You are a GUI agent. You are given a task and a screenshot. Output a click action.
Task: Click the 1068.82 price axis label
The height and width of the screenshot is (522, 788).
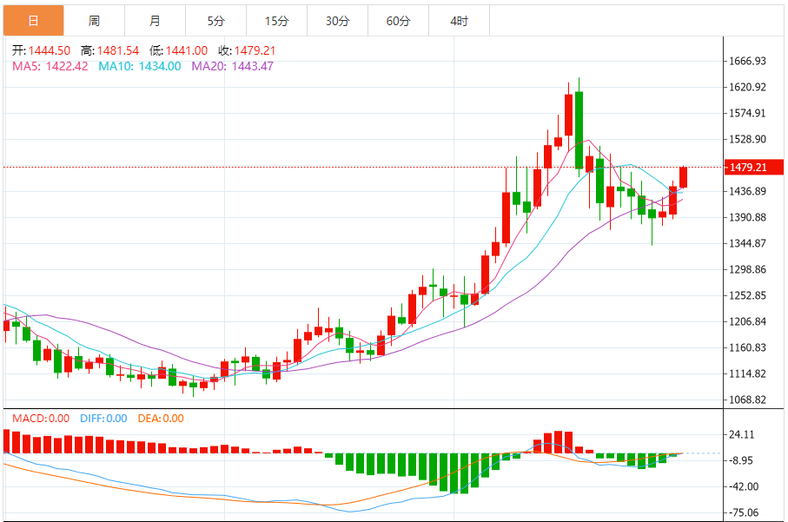coord(748,400)
